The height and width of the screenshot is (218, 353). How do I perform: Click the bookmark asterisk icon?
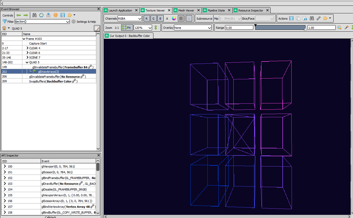pos(55,15)
